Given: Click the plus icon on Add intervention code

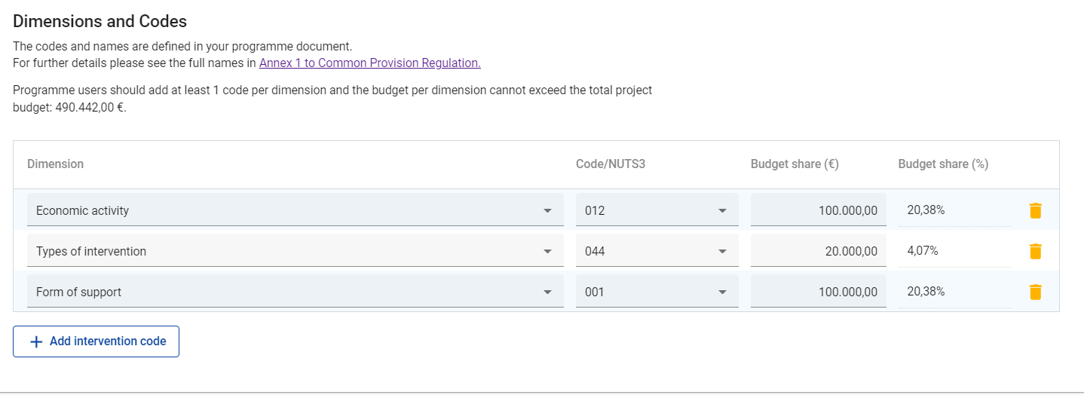Looking at the screenshot, I should pyautogui.click(x=36, y=341).
